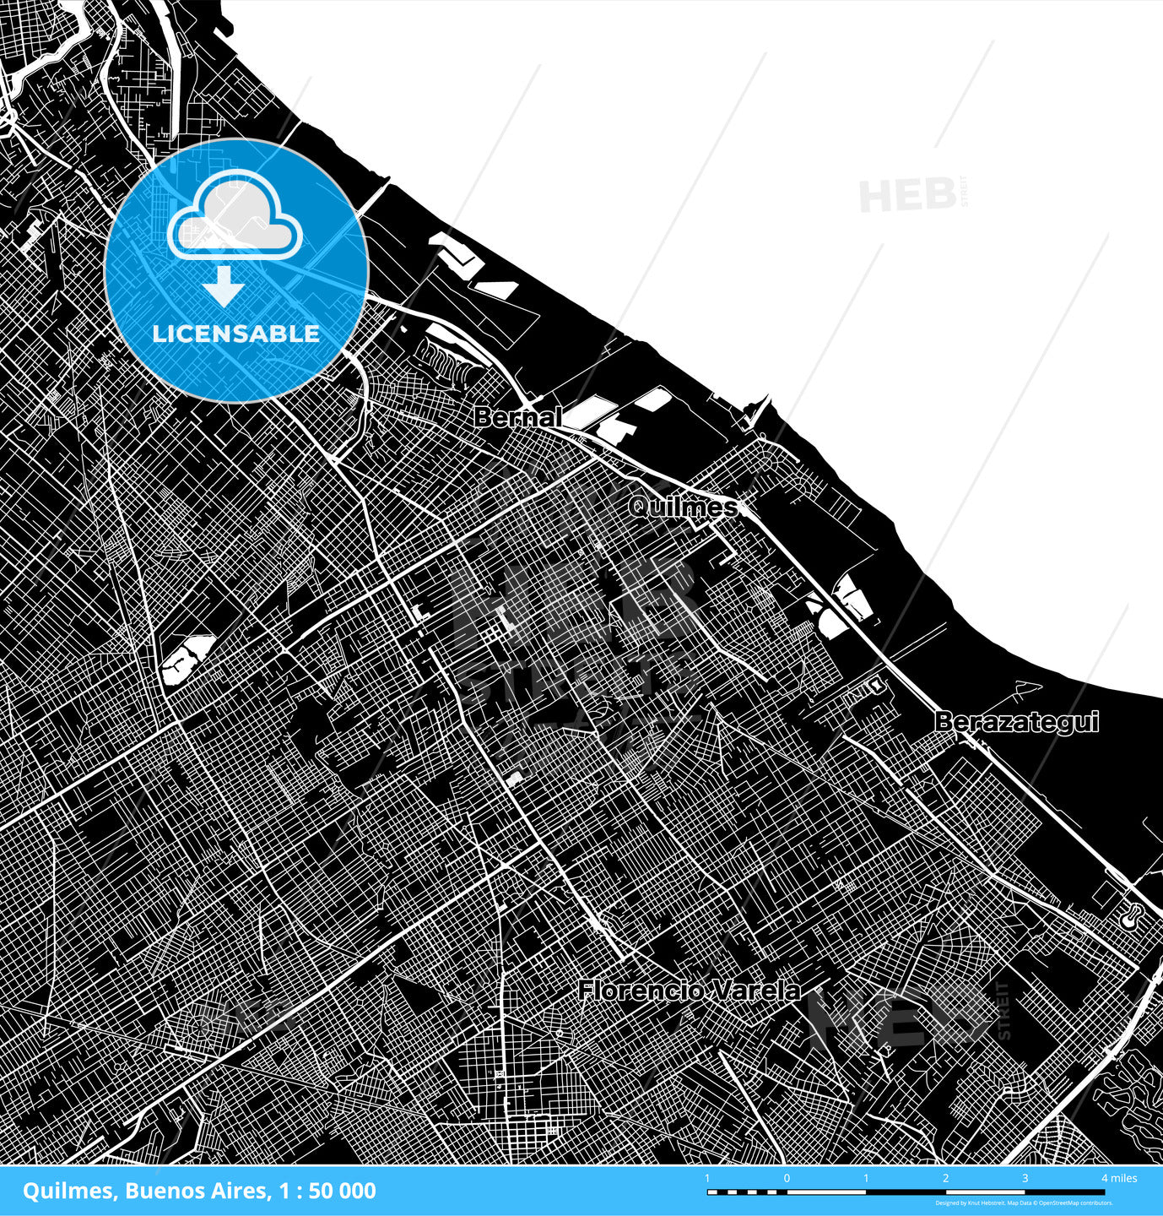Click the Berazategui place label
The image size is (1163, 1216).
[1016, 722]
